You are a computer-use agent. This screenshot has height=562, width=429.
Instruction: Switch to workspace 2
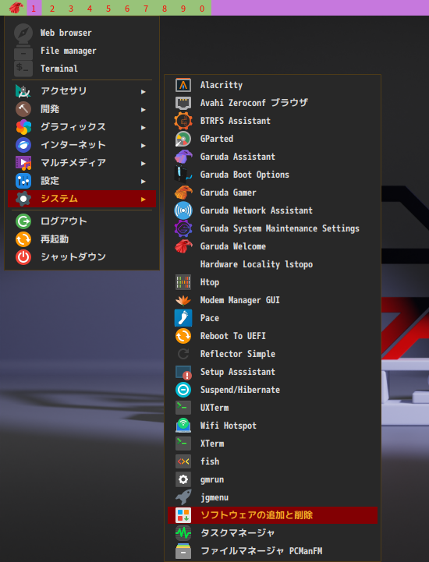pos(52,8)
